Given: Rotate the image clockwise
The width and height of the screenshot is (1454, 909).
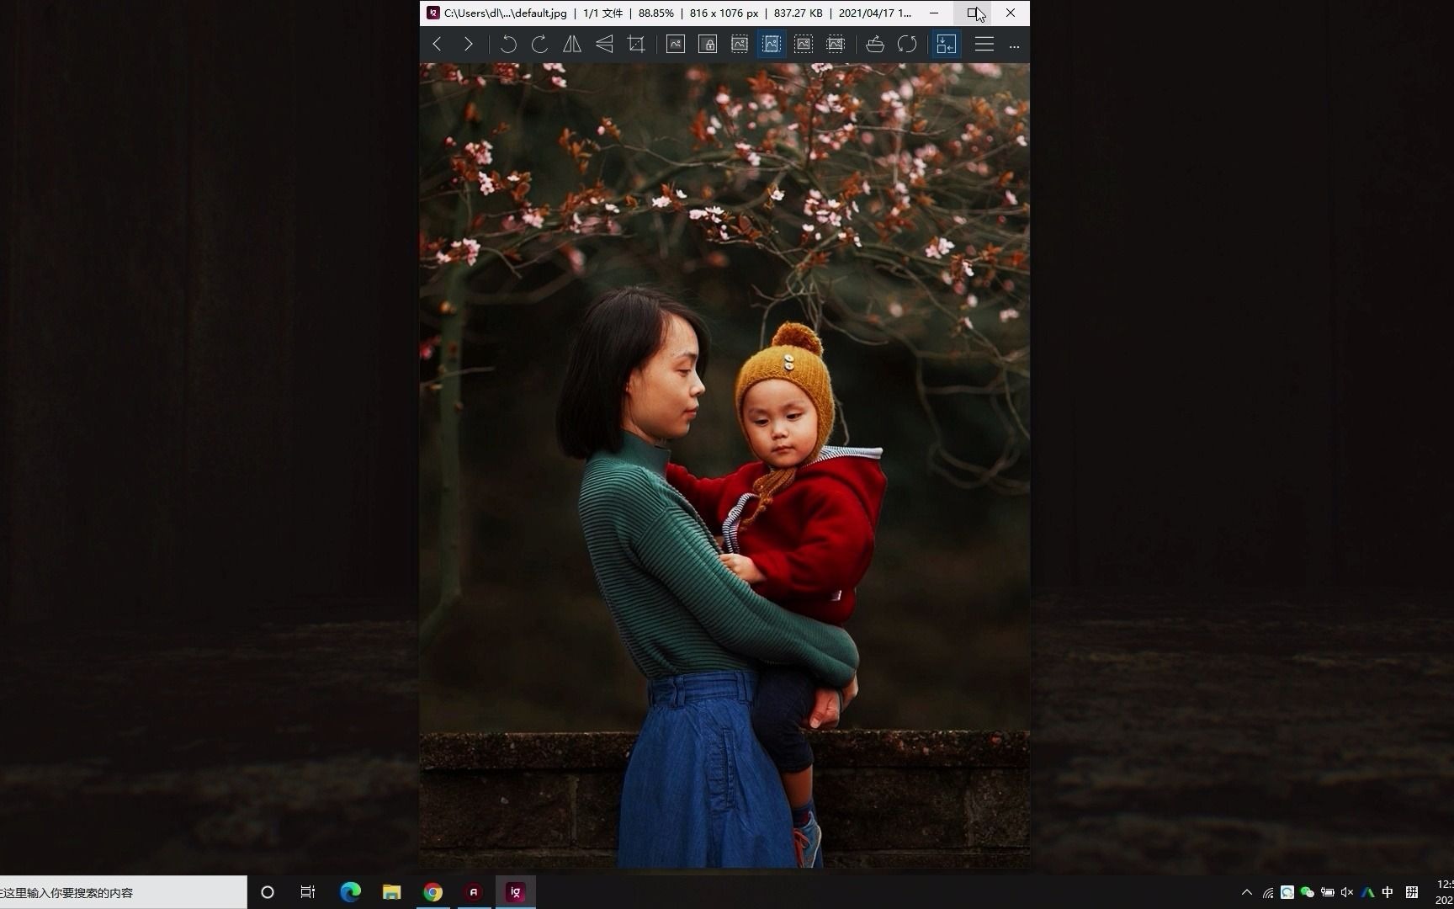Looking at the screenshot, I should 540,44.
